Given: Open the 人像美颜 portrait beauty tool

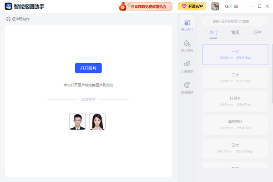Looking at the screenshot, I should (187, 66).
